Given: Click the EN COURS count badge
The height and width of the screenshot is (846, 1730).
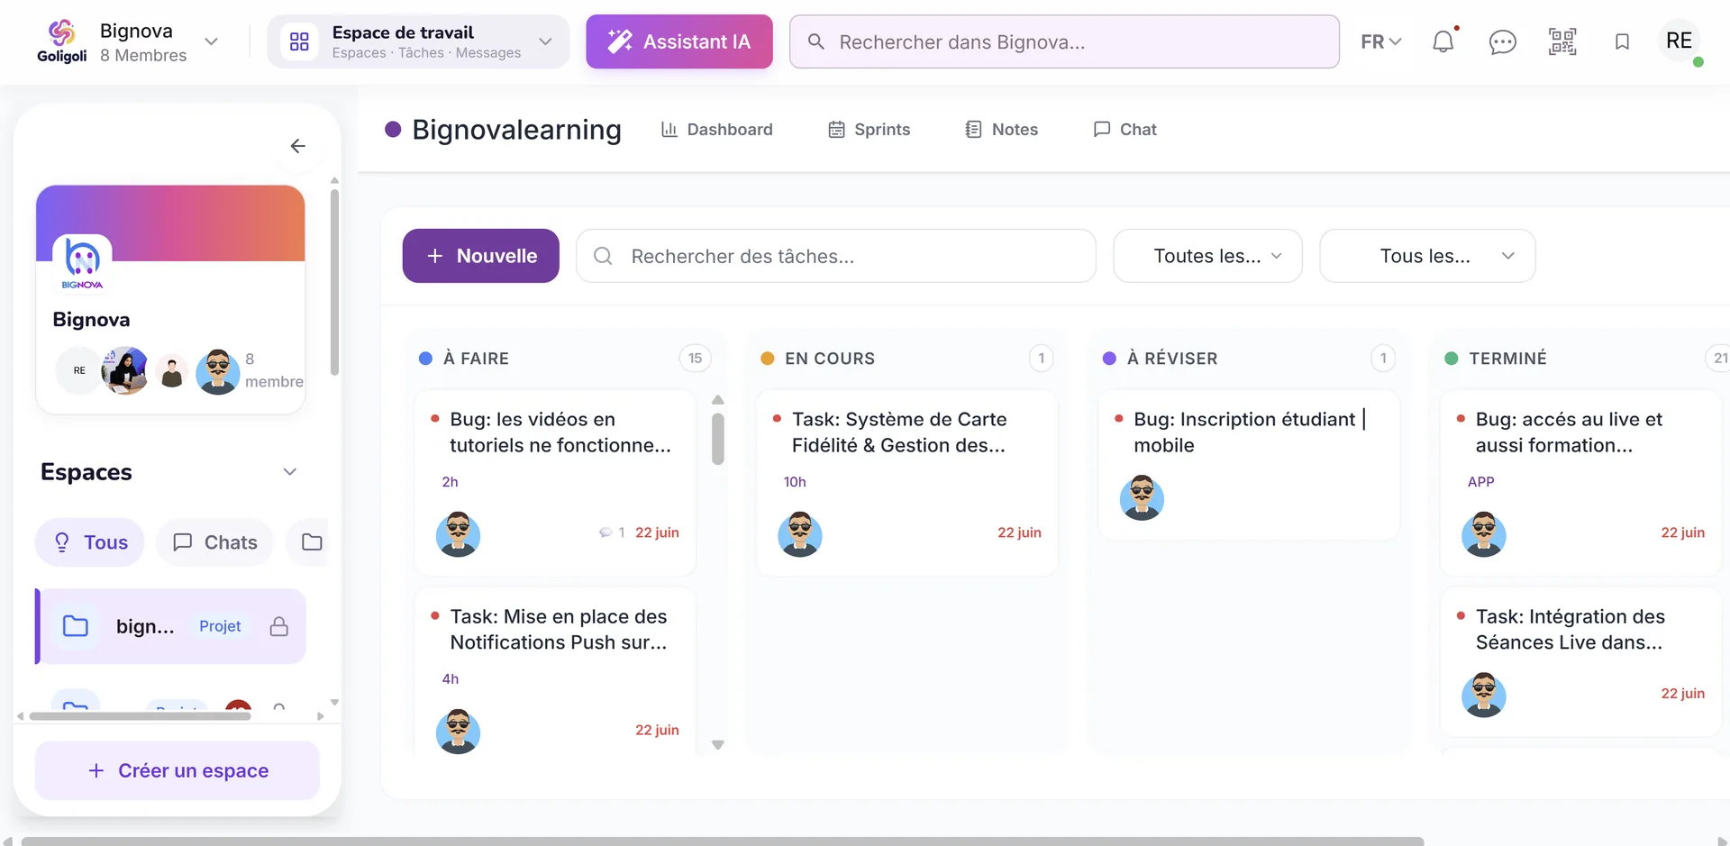Looking at the screenshot, I should pos(1042,358).
